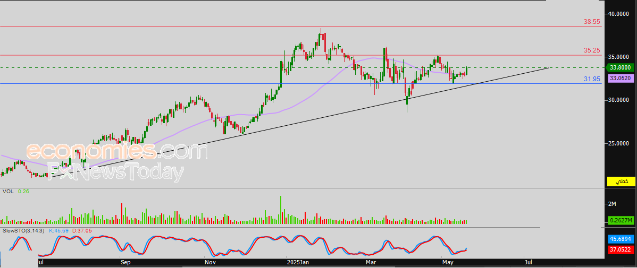The width and height of the screenshot is (637, 268).
Task: Click the 2025Jan date axis label
Action: pos(298,262)
